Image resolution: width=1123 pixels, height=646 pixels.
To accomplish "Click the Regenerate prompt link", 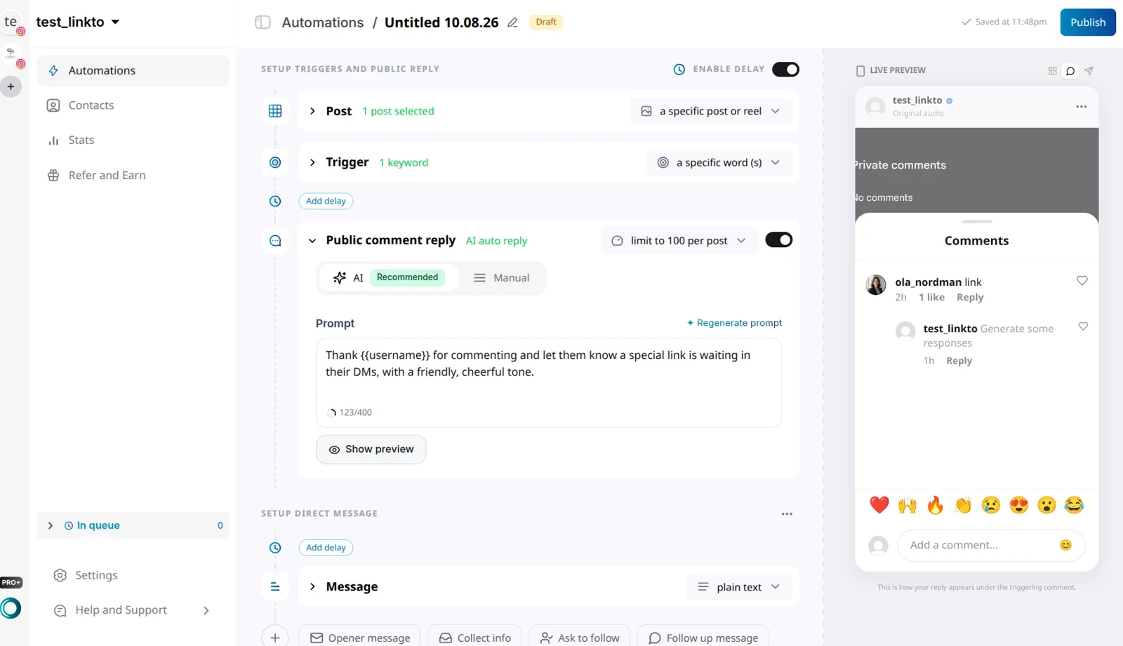I will (734, 323).
